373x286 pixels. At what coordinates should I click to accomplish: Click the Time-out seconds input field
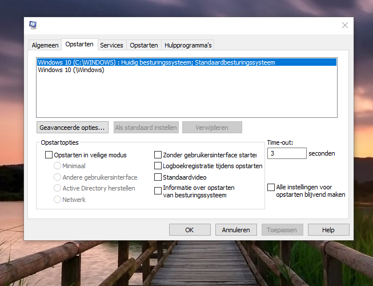(x=287, y=153)
